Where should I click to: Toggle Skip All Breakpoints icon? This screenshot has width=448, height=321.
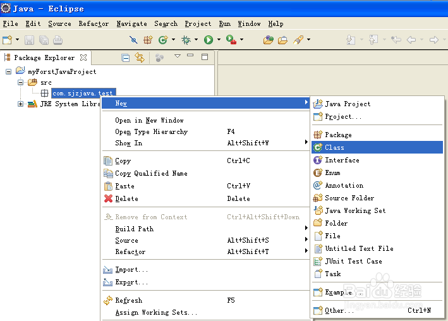(133, 40)
